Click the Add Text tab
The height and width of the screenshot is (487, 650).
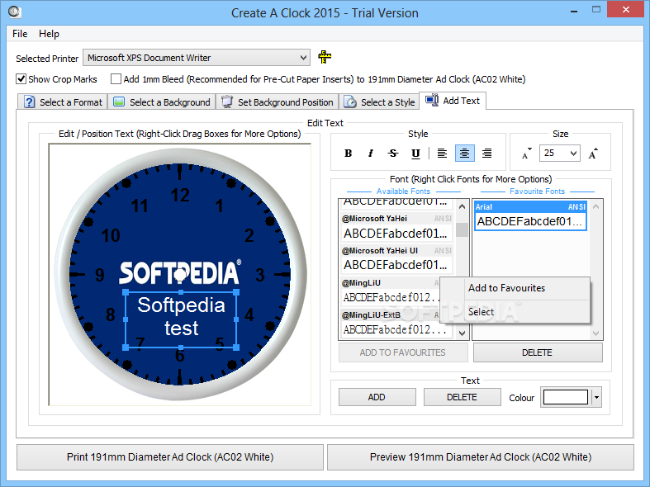pyautogui.click(x=453, y=101)
